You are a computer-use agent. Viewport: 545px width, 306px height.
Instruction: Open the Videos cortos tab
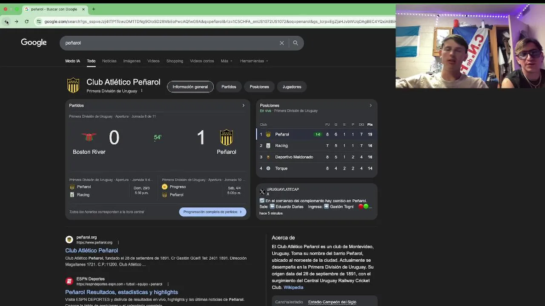tap(202, 61)
